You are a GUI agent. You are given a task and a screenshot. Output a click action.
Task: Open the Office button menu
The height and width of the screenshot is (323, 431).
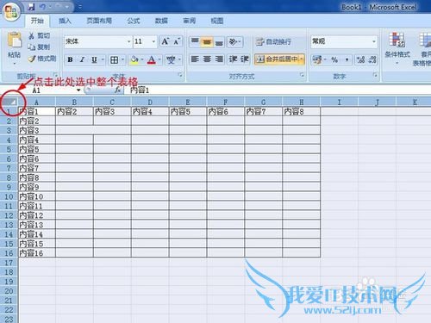[x=11, y=11]
